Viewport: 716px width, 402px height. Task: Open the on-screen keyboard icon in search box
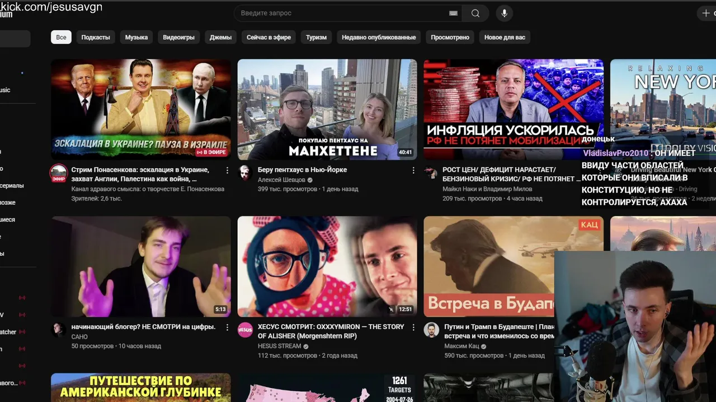pyautogui.click(x=453, y=13)
